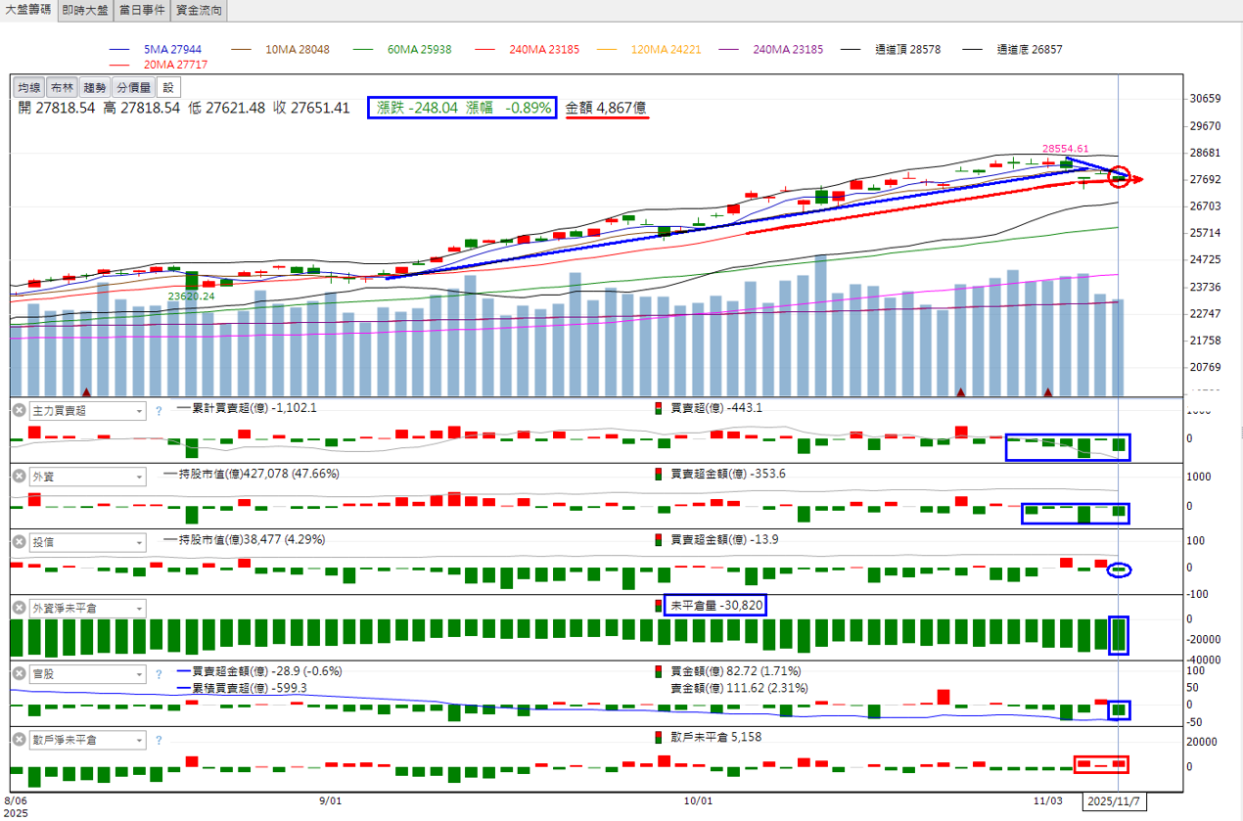Open the 外資 indicator dropdown
The height and width of the screenshot is (821, 1243).
click(x=138, y=477)
